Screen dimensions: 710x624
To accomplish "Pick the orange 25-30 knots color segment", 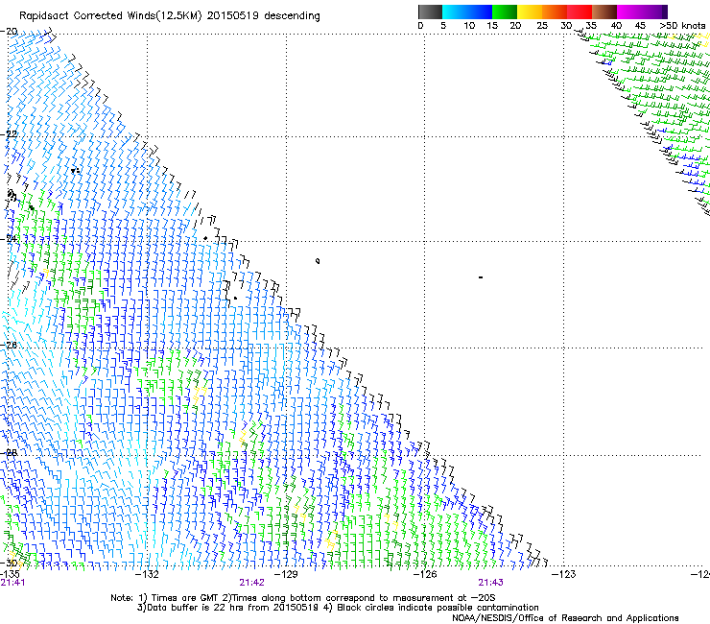I will [x=555, y=12].
